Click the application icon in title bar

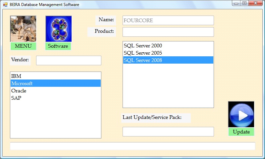pos(5,5)
